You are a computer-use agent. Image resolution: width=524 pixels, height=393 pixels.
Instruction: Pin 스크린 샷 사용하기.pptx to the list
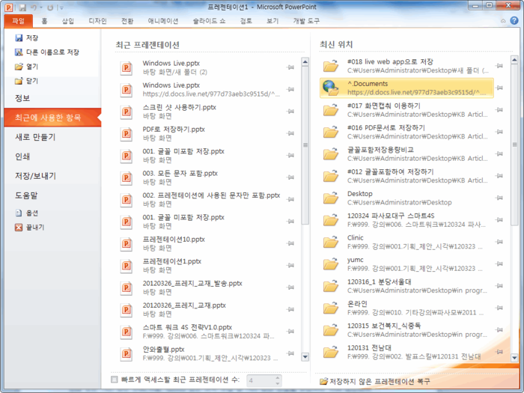point(290,112)
